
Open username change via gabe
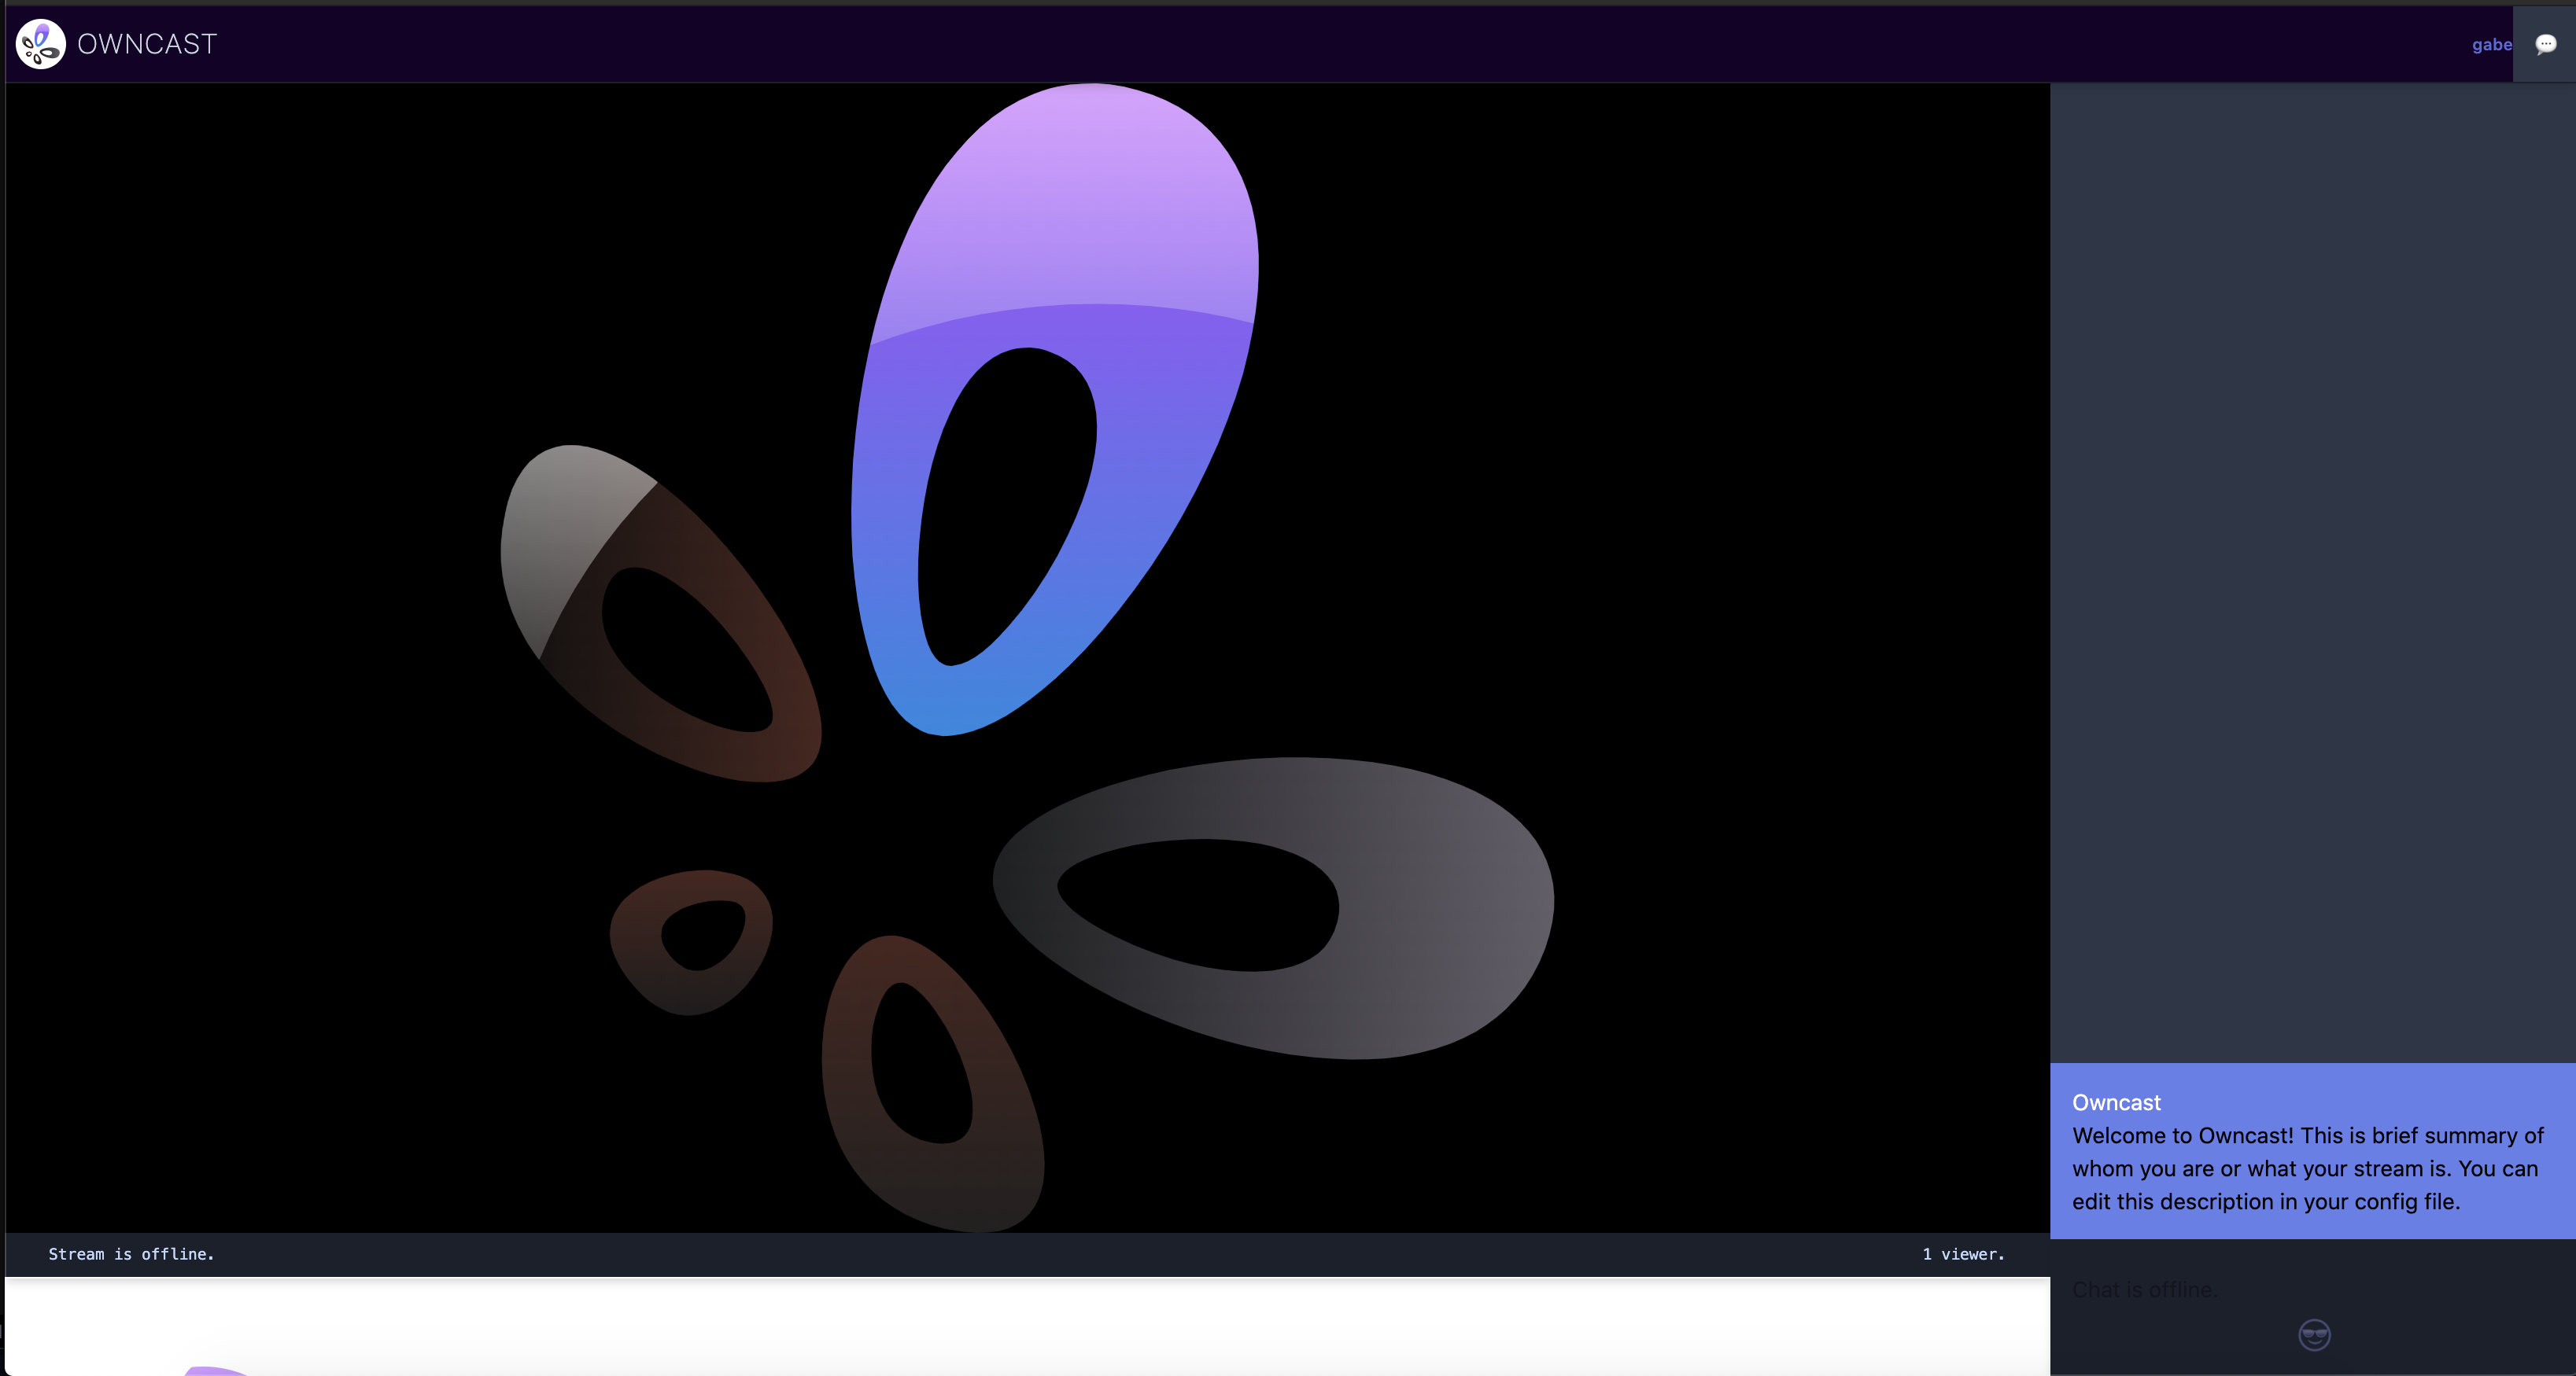pyautogui.click(x=2491, y=44)
